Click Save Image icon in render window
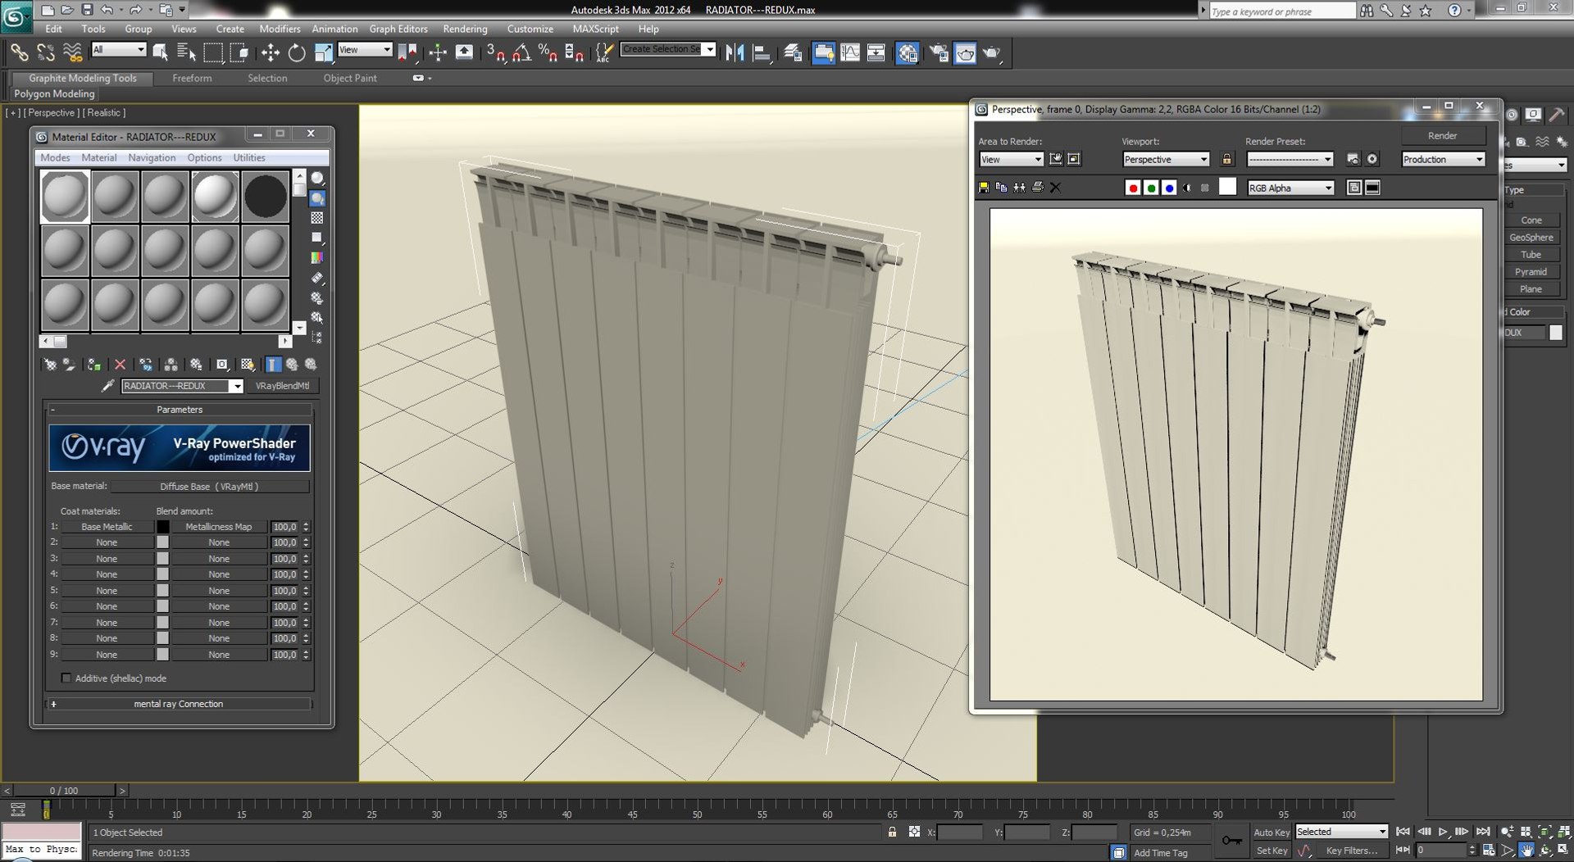 [x=984, y=188]
